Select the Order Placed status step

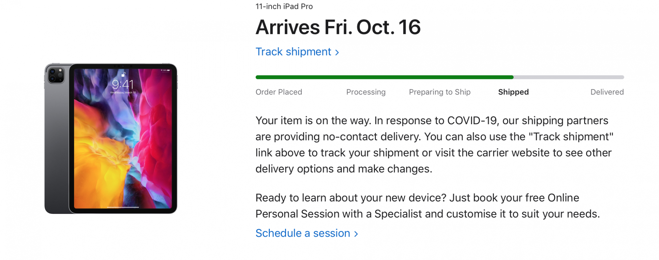pyautogui.click(x=279, y=92)
